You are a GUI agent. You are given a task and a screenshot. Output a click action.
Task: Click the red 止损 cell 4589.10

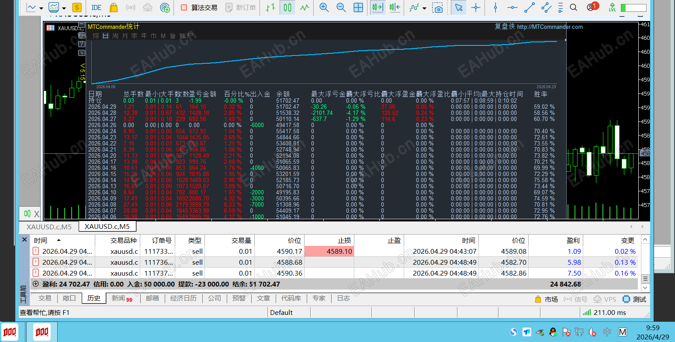point(329,252)
